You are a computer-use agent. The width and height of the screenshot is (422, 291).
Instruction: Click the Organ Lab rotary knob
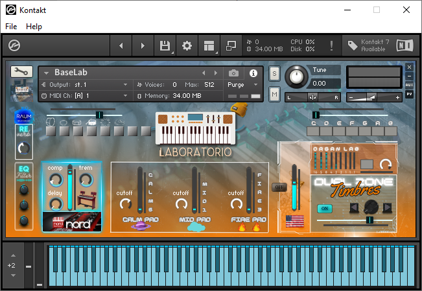click(386, 164)
